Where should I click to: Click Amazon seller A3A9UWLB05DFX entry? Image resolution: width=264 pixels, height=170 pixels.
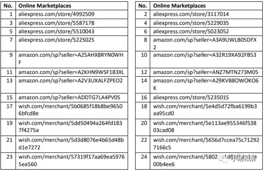pyautogui.click(x=205, y=43)
